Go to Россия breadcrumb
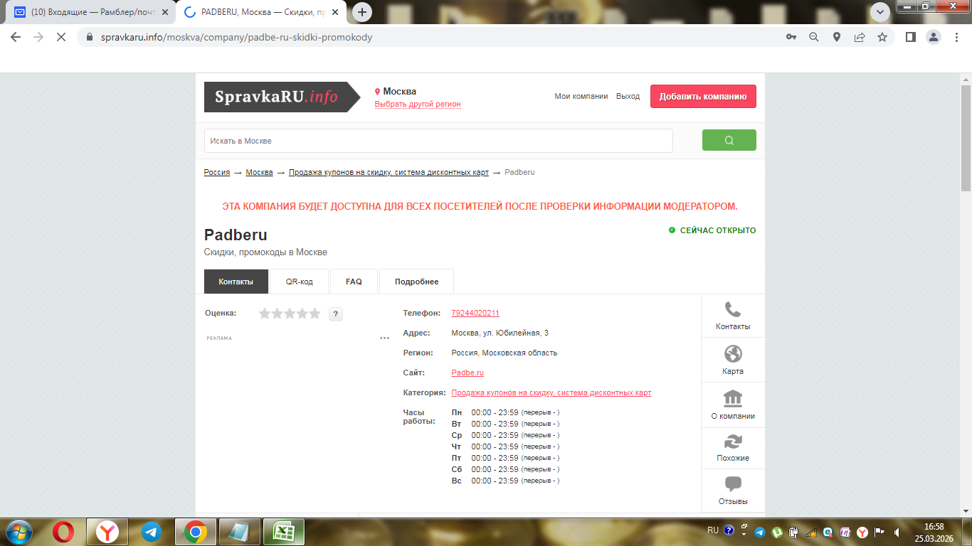This screenshot has height=546, width=972. pos(217,172)
